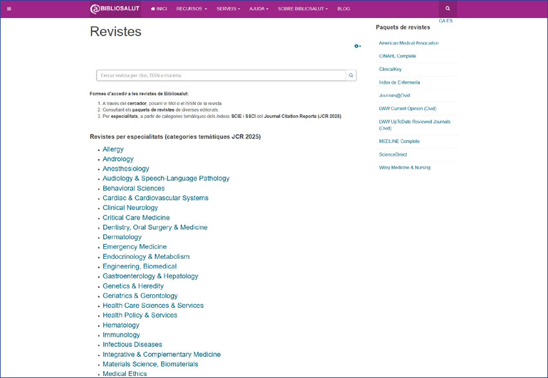Open Wiley Medicine & Nursing package
Screen dimensions: 548x378
tap(405, 167)
